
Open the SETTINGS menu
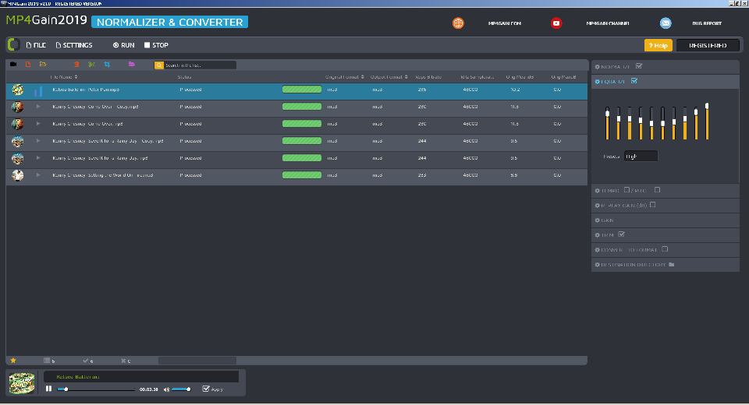click(74, 45)
